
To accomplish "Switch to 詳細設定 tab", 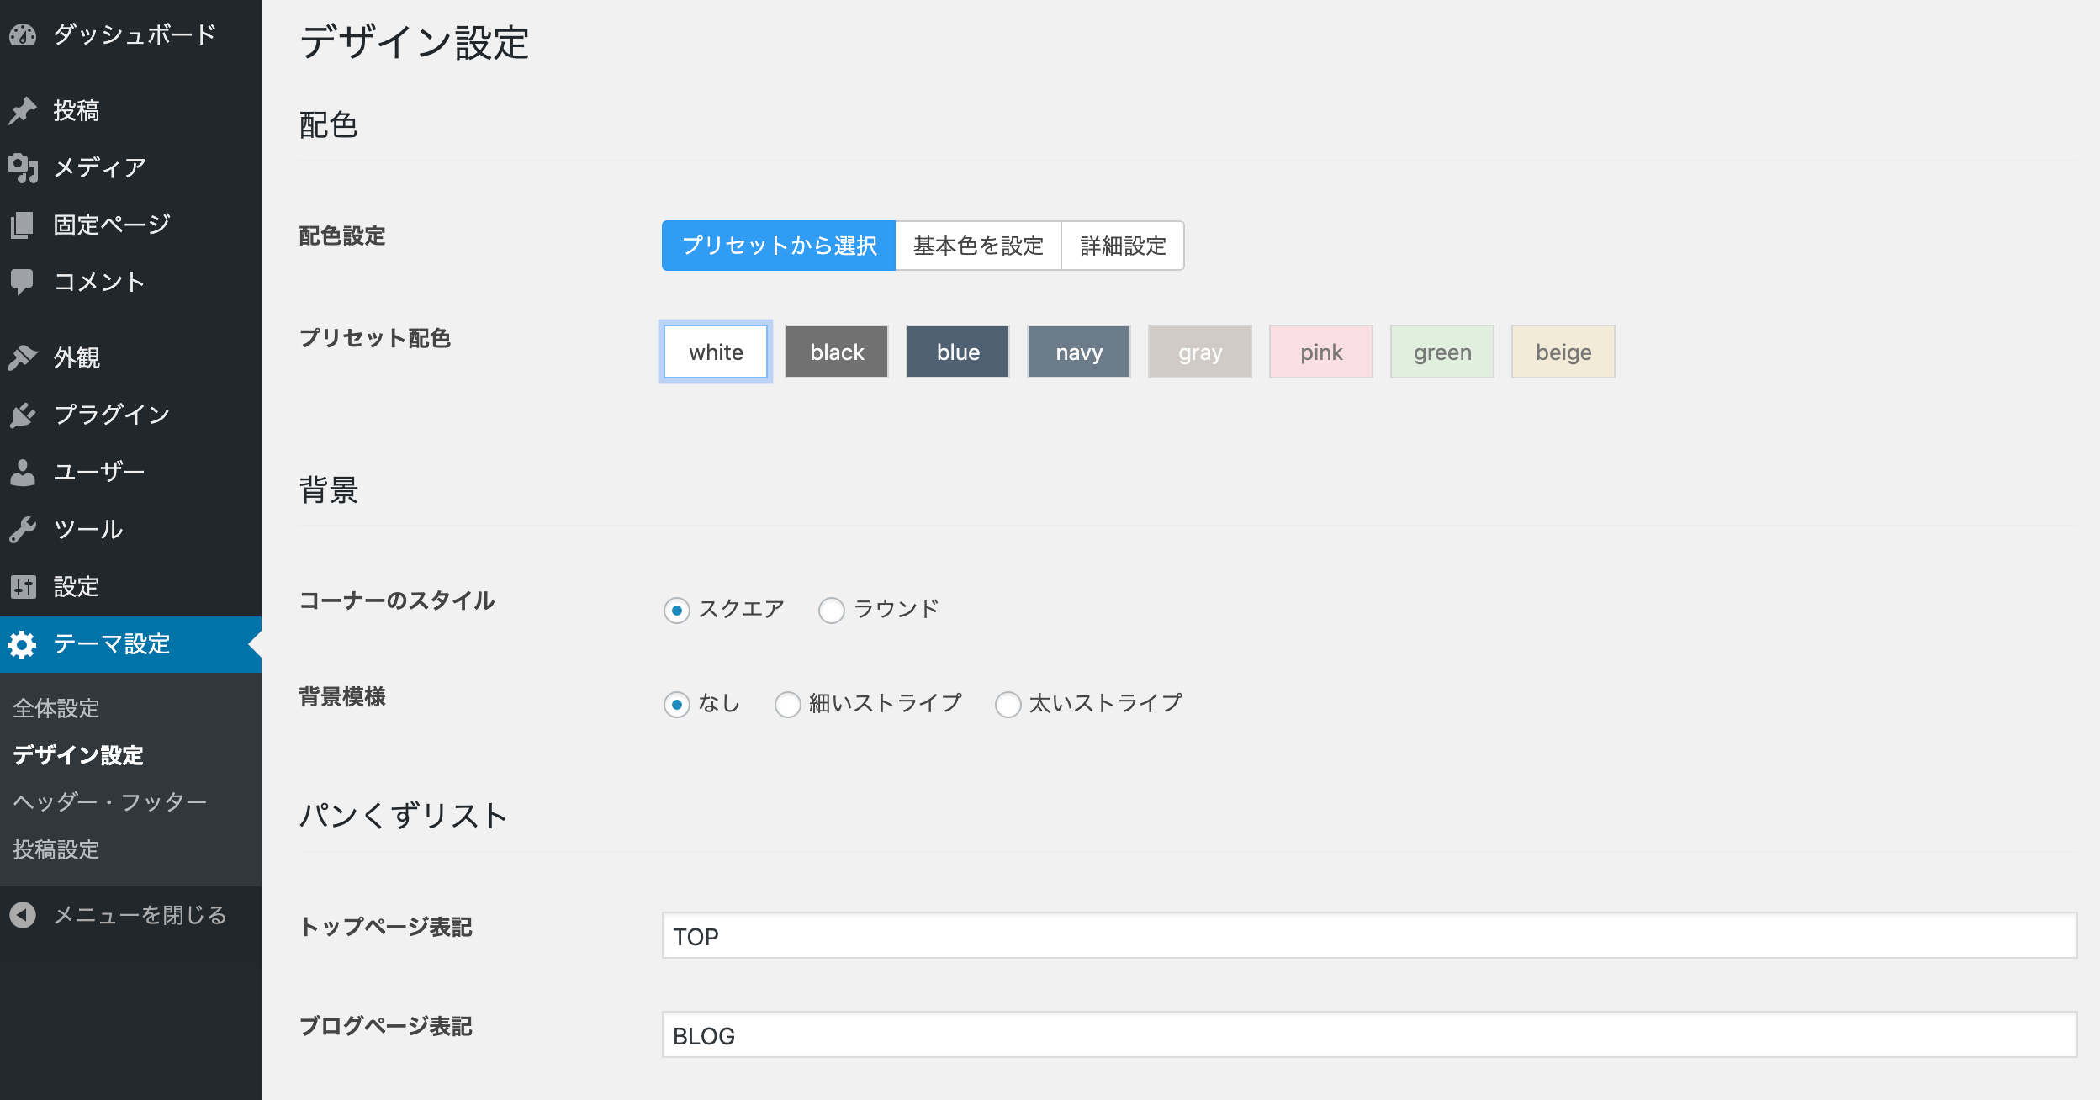I will coord(1123,246).
